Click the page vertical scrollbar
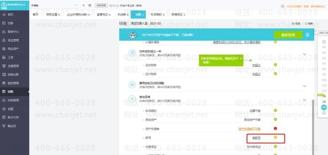The image size is (328, 155). (x=313, y=128)
